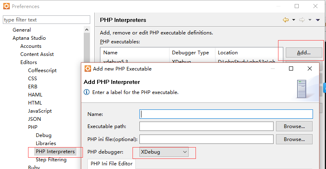Close the Add new PHP Executable dialog

pos(316,69)
